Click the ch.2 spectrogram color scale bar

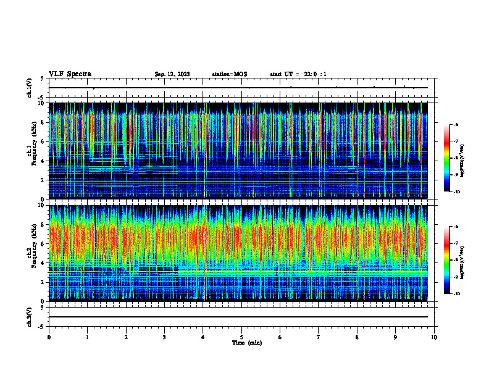[446, 260]
